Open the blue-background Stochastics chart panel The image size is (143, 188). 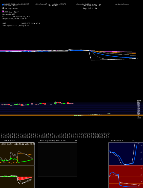pyautogui.click(x=126, y=154)
